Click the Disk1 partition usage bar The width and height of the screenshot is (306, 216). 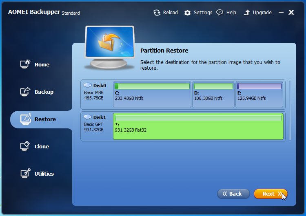(198, 118)
